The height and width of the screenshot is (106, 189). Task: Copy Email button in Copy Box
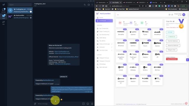170,32
